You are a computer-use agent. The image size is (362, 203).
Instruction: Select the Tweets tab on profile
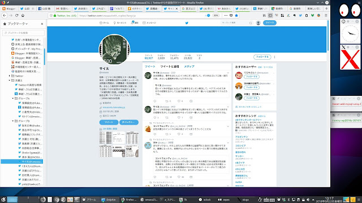(x=150, y=67)
